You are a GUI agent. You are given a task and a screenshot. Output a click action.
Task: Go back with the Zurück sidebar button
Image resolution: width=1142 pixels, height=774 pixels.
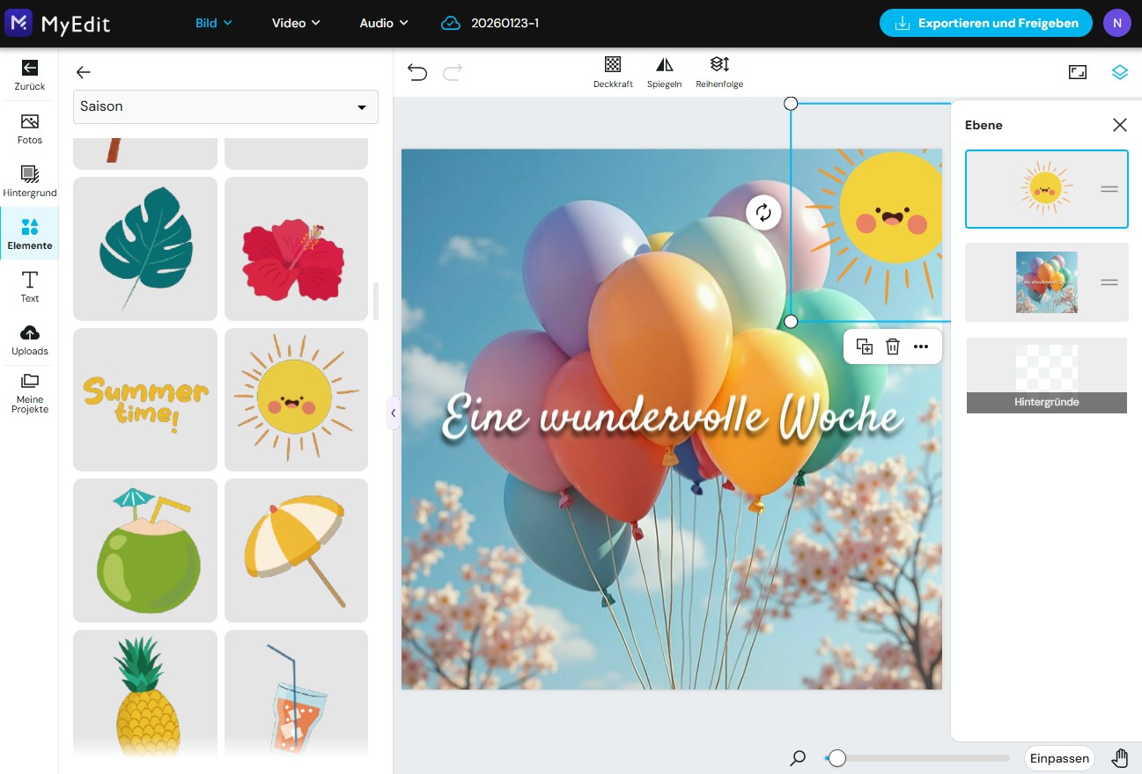click(x=30, y=75)
